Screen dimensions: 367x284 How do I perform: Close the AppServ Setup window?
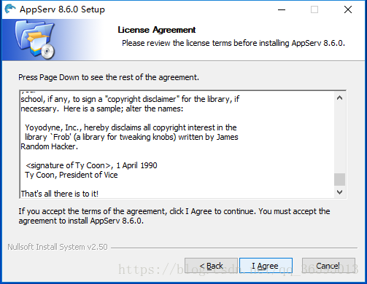coord(348,9)
